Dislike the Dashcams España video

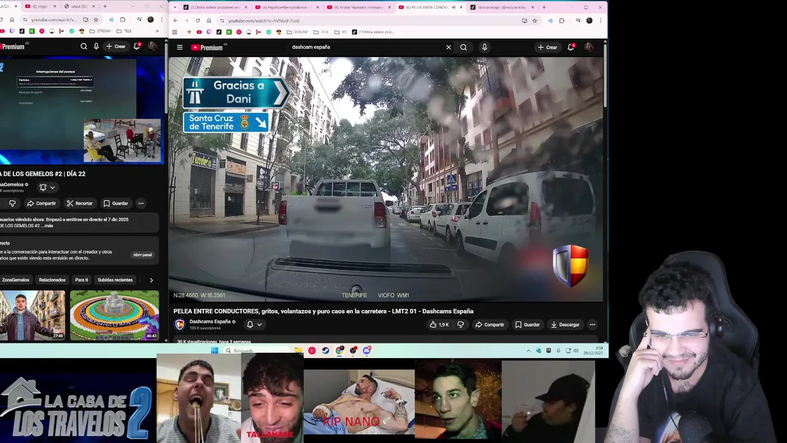(x=461, y=325)
